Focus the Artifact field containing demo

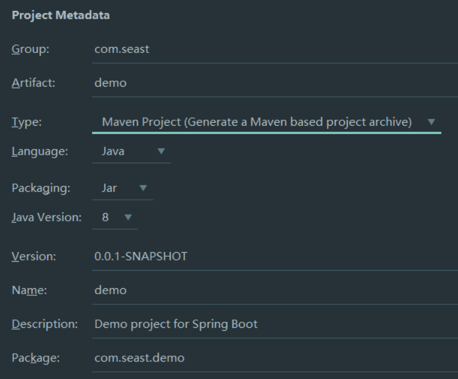[275, 84]
